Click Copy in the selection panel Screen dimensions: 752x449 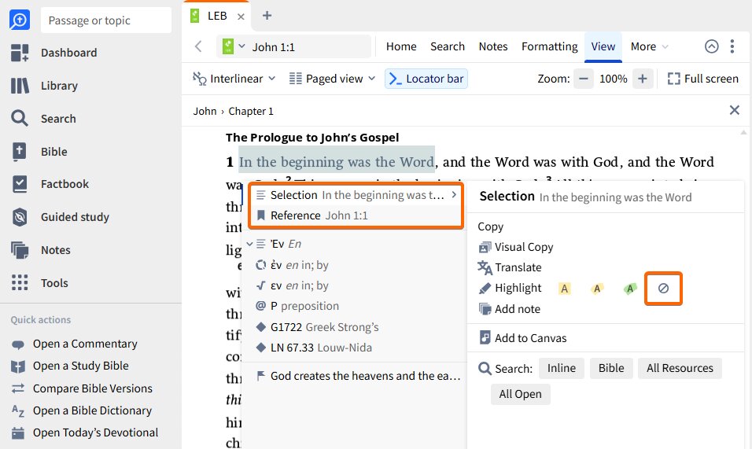[490, 226]
